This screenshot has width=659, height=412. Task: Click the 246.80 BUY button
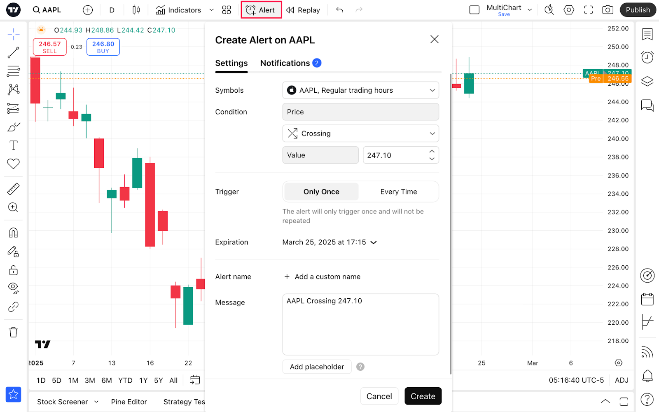coord(103,47)
